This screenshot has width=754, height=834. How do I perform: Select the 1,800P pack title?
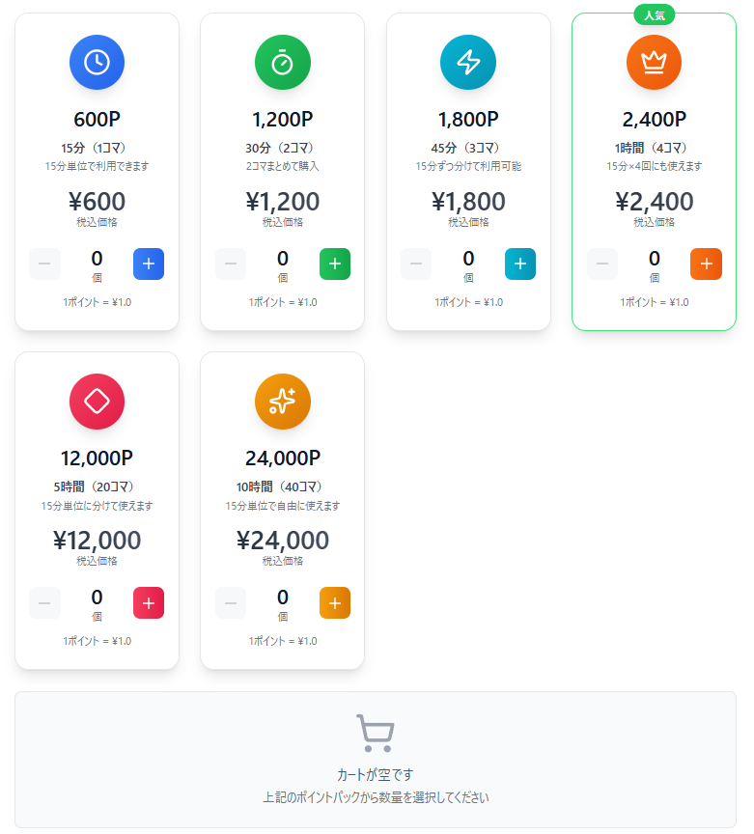(x=468, y=120)
